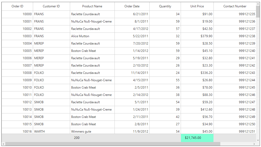This screenshot has width=261, height=147.
Task: Click unit price $91.00
Action: (x=197, y=14)
